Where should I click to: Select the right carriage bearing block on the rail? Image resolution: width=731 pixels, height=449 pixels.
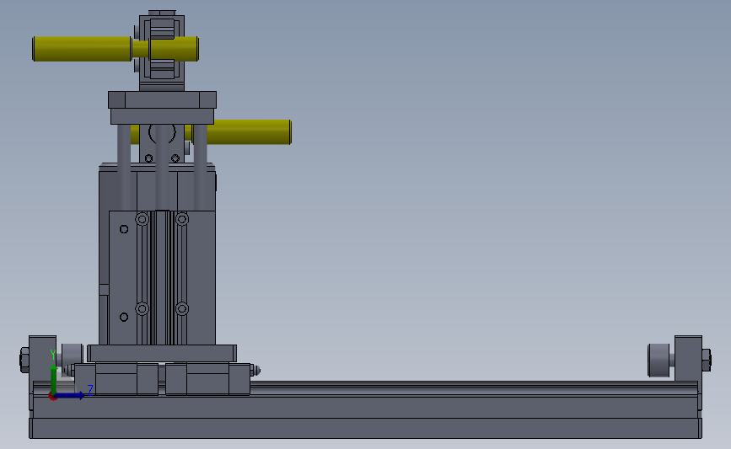[208, 379]
